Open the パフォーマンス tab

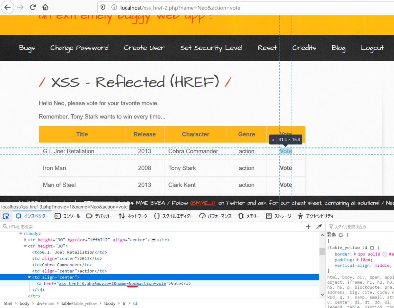216,216
